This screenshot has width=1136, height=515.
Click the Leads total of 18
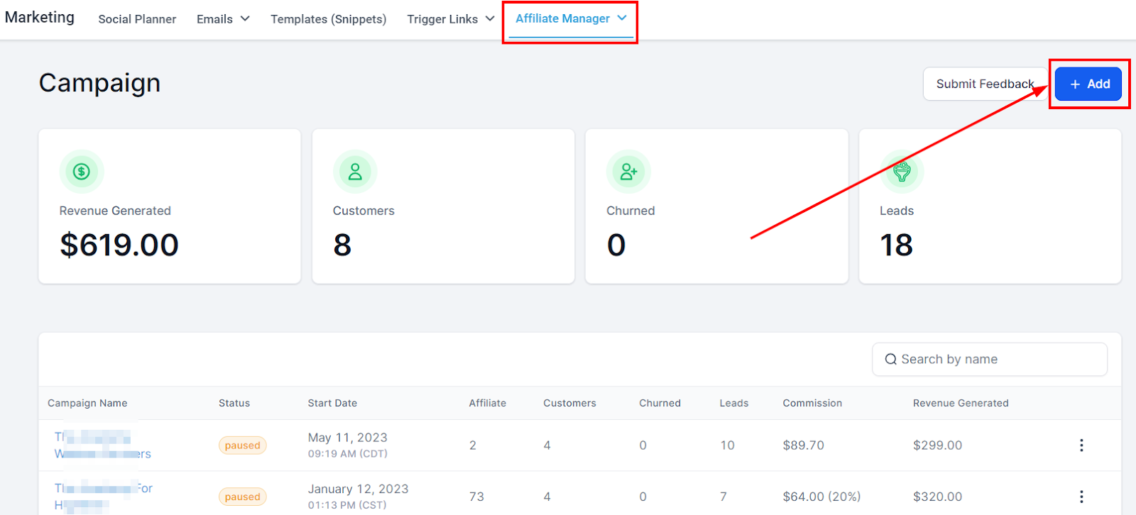click(x=896, y=245)
